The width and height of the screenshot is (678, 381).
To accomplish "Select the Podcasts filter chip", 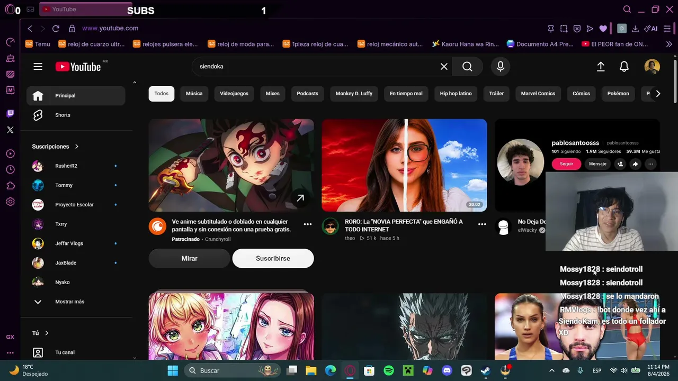I will [x=308, y=94].
